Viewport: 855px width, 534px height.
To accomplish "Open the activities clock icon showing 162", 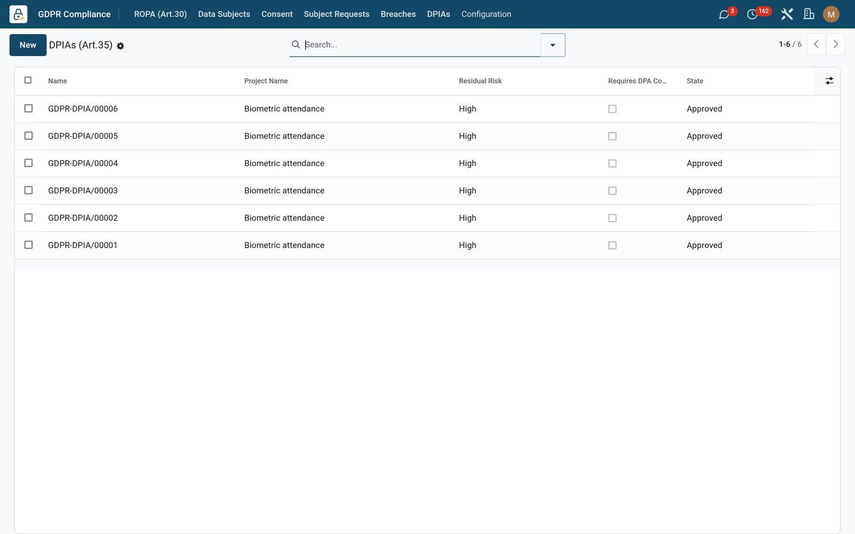I will [x=752, y=14].
